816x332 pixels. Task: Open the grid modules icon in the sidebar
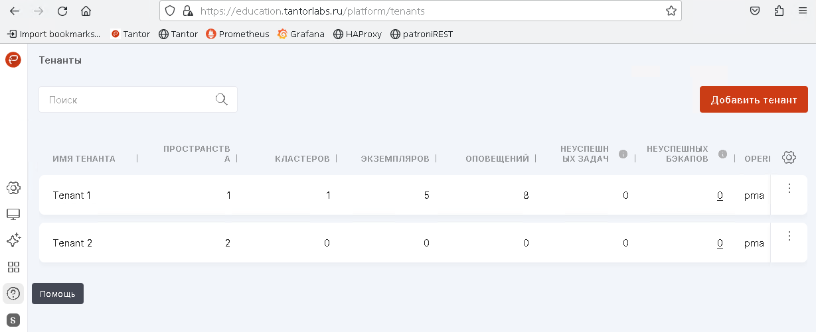(x=13, y=267)
